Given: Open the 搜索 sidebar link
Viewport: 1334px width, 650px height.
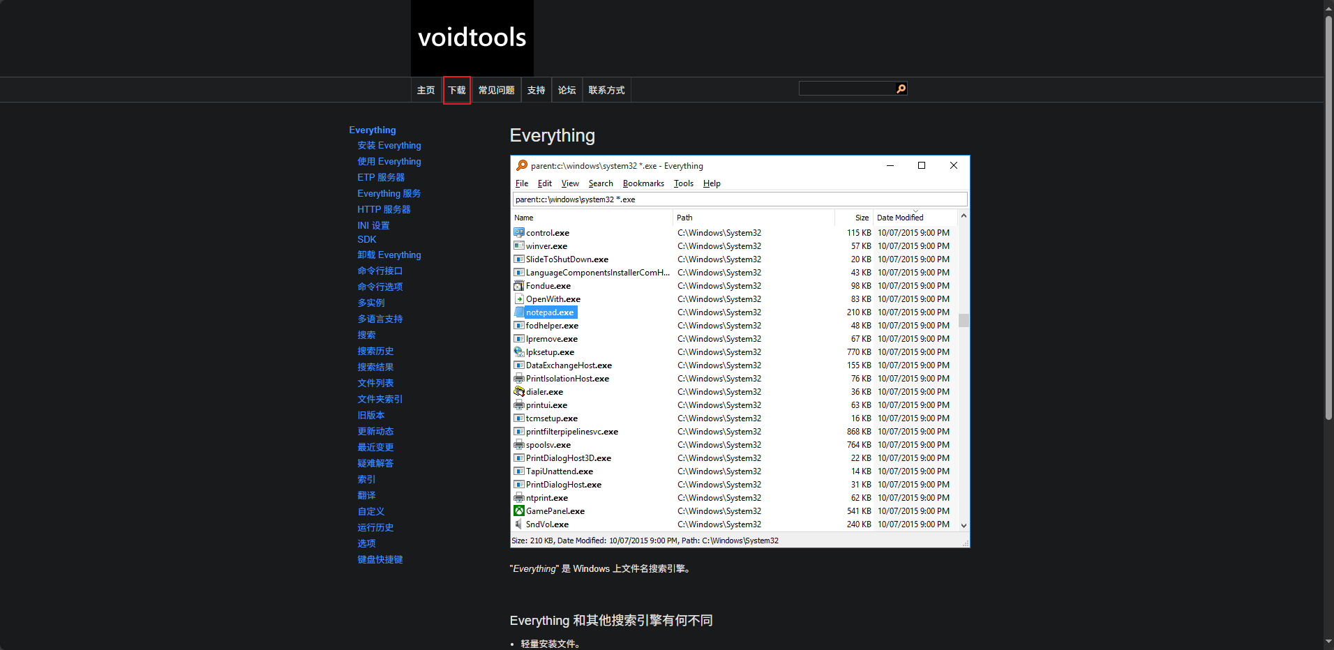Looking at the screenshot, I should (x=366, y=335).
